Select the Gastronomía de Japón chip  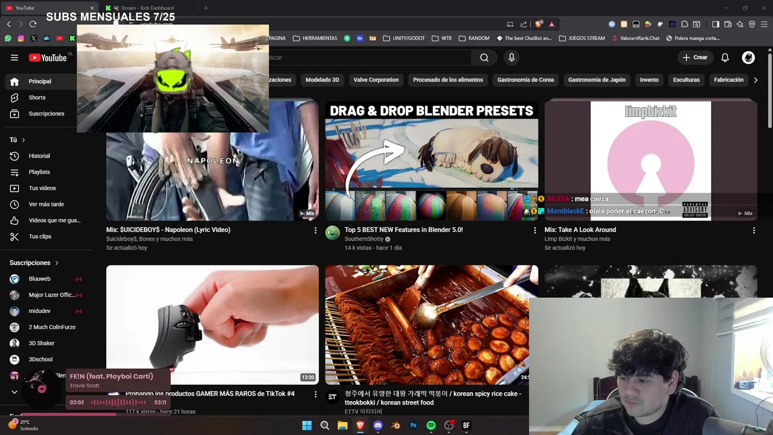coord(597,80)
